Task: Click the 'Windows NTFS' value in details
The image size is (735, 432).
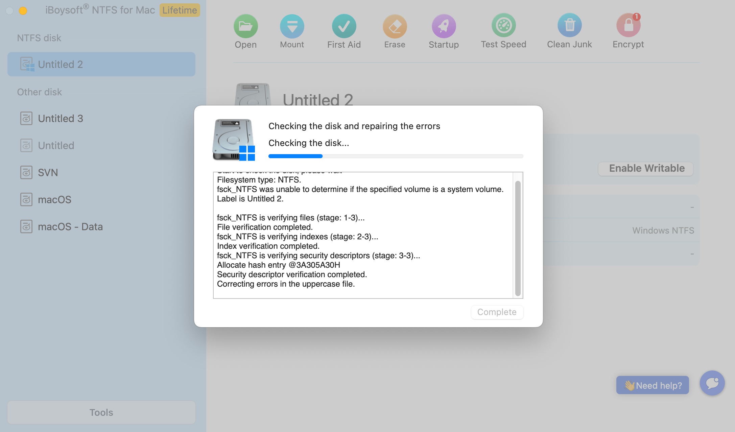Action: pyautogui.click(x=663, y=231)
